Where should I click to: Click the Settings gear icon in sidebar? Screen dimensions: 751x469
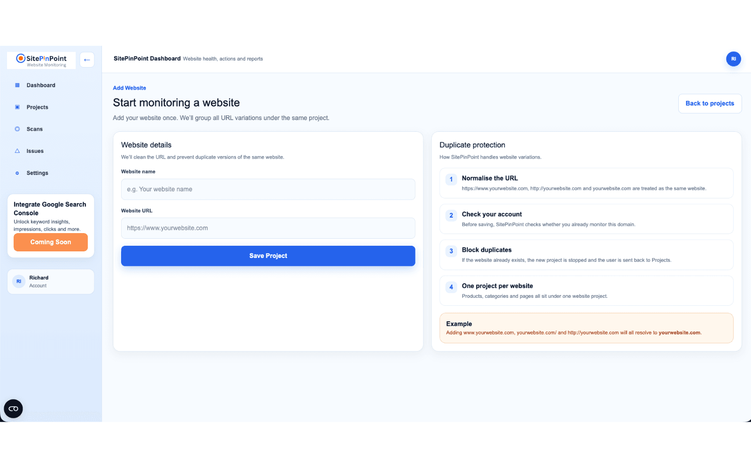[17, 173]
